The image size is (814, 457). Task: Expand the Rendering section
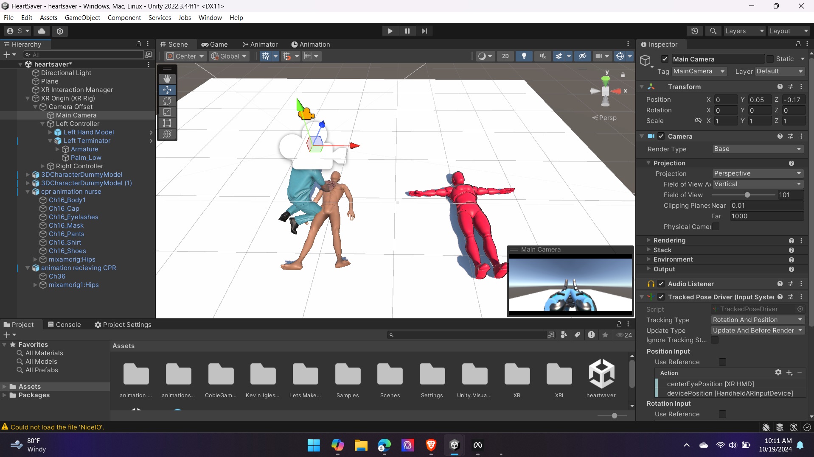click(x=669, y=240)
